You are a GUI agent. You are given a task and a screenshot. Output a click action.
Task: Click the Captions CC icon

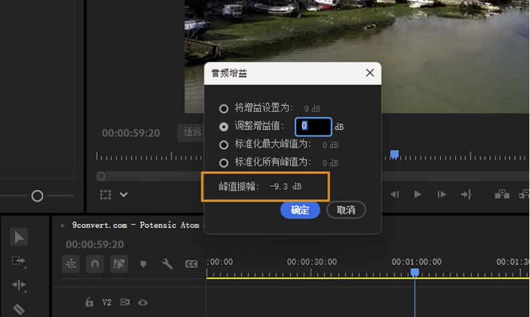(x=191, y=264)
